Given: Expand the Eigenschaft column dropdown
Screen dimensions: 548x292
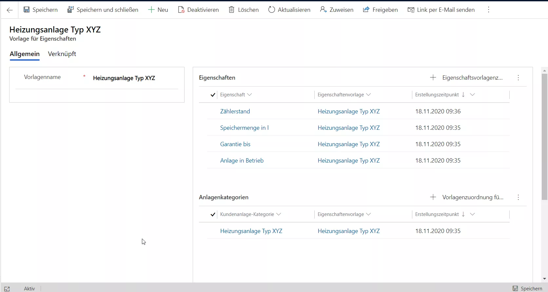Looking at the screenshot, I should click(x=249, y=95).
